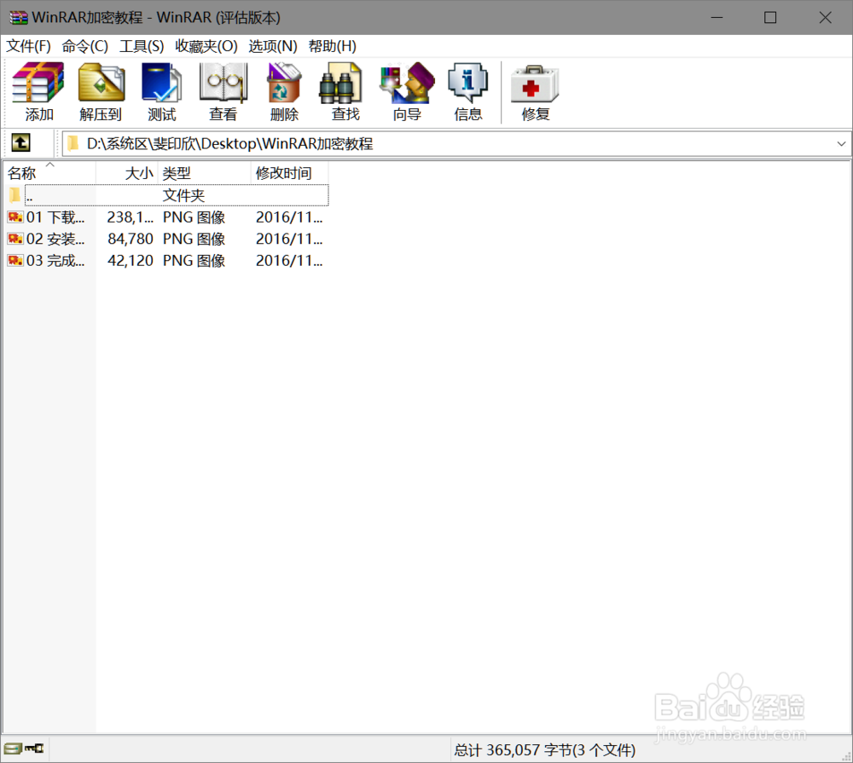Image resolution: width=853 pixels, height=763 pixels.
Task: Show archive Info (信息) icon
Action: (467, 91)
